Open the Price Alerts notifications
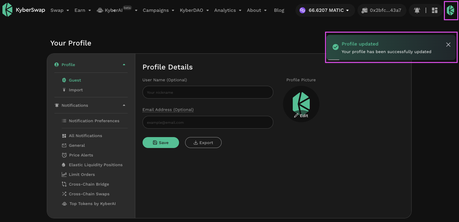Image resolution: width=459 pixels, height=222 pixels. pos(81,155)
